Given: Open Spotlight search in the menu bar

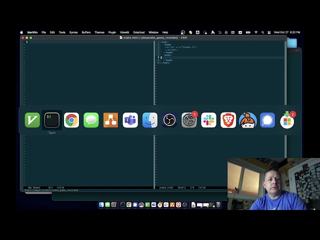Looking at the screenshot, I should [x=262, y=32].
